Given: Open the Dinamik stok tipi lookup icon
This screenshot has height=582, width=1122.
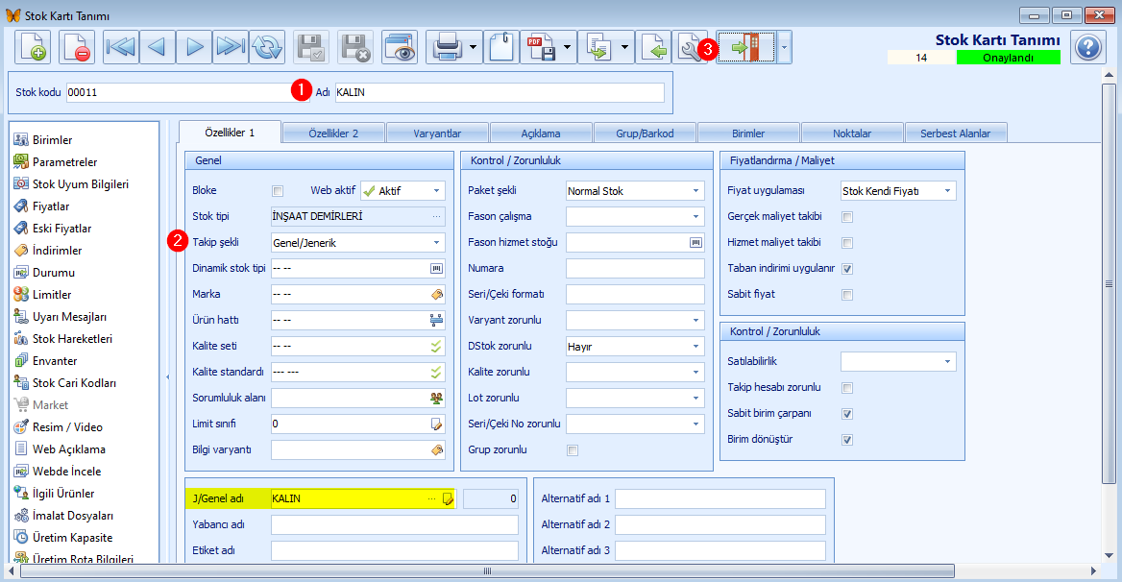Looking at the screenshot, I should pyautogui.click(x=436, y=269).
